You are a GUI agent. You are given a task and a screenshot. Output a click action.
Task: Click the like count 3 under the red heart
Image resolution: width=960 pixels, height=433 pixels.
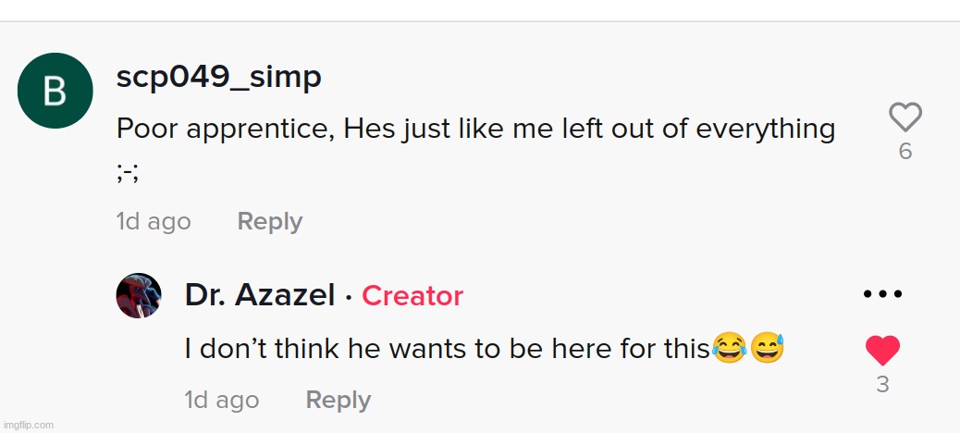click(882, 384)
